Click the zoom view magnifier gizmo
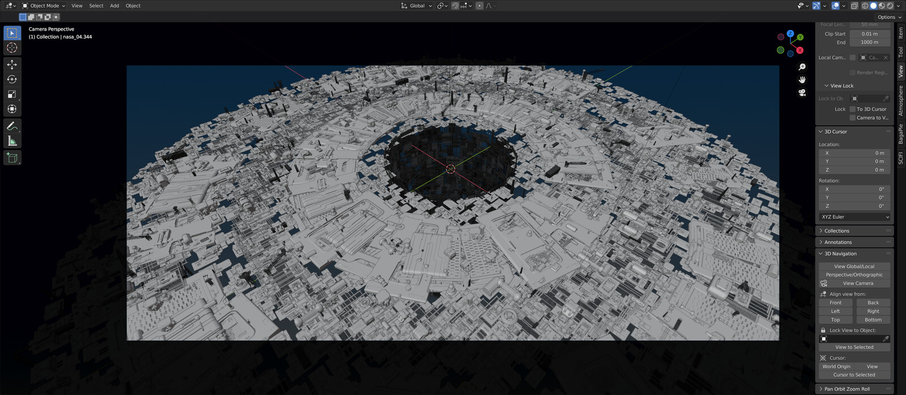The width and height of the screenshot is (906, 395). point(802,67)
